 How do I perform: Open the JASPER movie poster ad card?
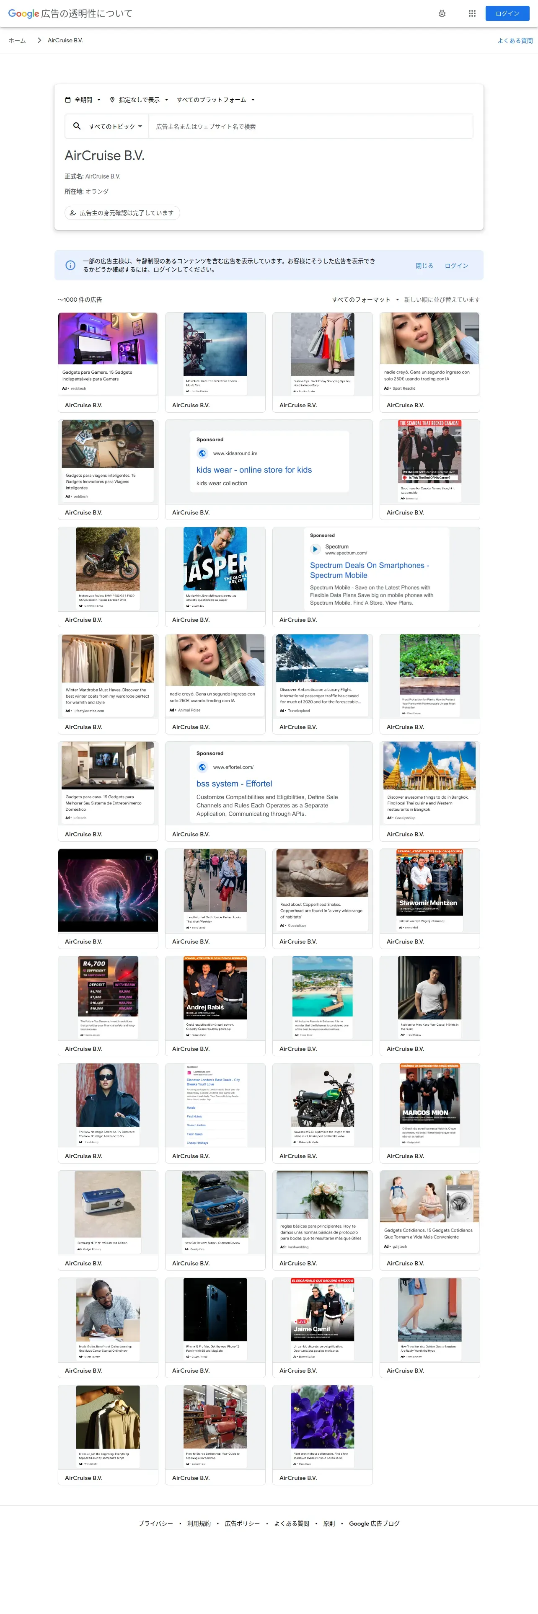click(x=215, y=577)
